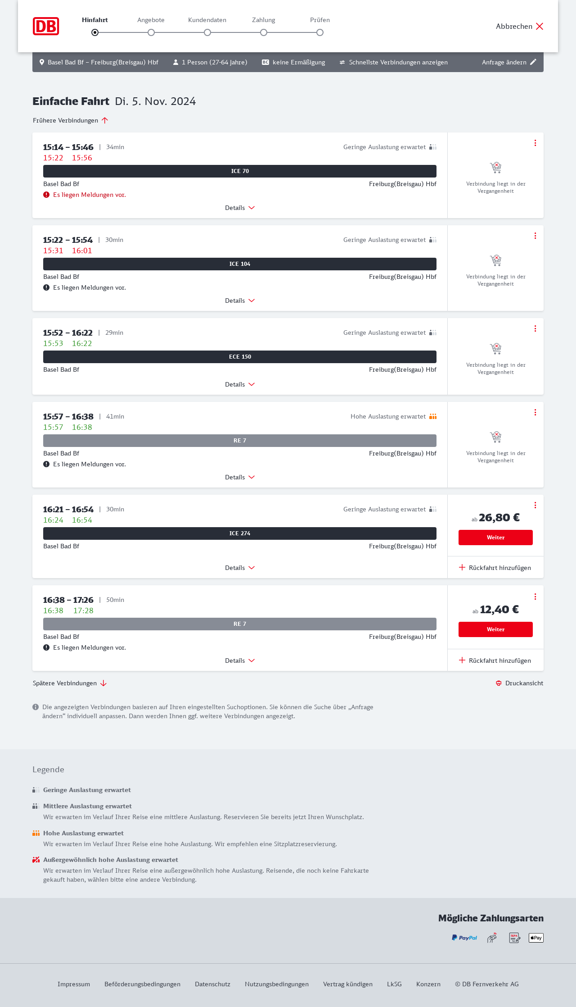
Task: Add Rückfahrt hinzufügen for the 12,40 € fare
Action: coord(495,661)
